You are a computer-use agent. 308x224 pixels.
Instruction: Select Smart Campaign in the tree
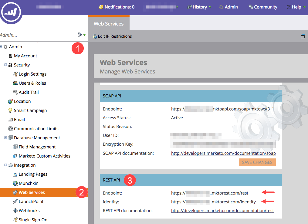pos(30,110)
